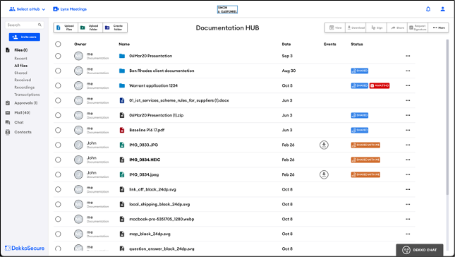Click the Create folder toolbar button
455x257 pixels.
[115, 28]
